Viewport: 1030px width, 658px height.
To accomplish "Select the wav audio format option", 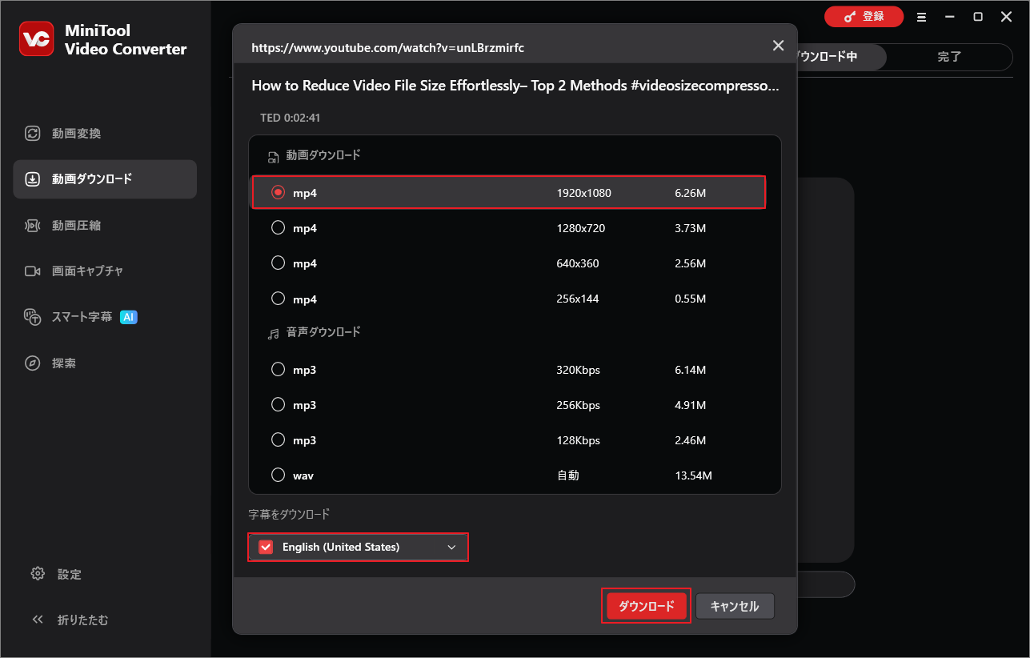I will 278,474.
